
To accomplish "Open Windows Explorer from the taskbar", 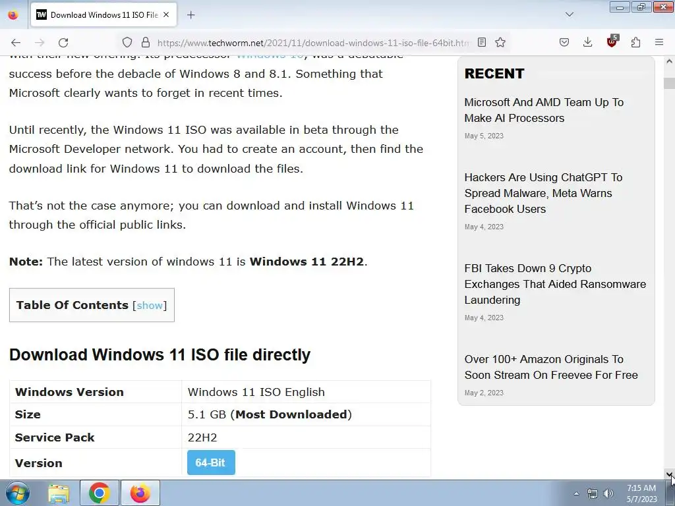I will (x=59, y=493).
